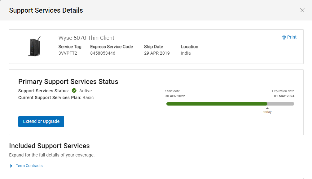Click the Ship Date value 29 APR 2019
The height and width of the screenshot is (179, 312).
[157, 53]
